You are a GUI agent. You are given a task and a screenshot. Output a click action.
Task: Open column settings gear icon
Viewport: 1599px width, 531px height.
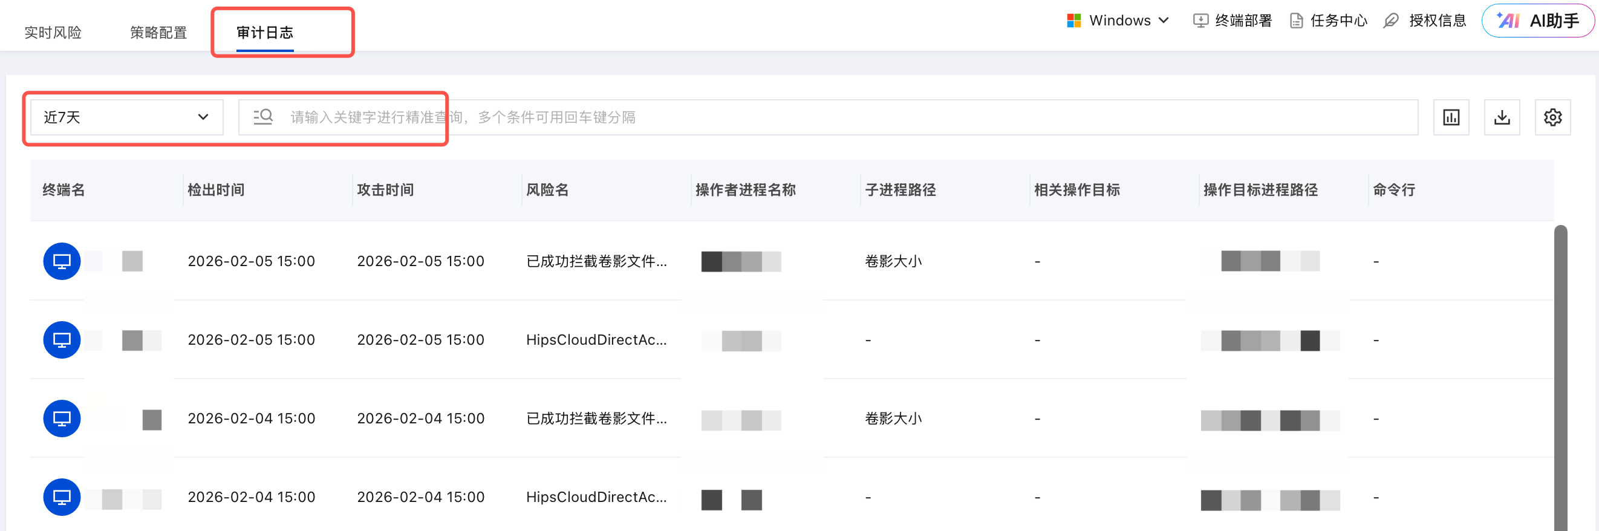coord(1552,117)
